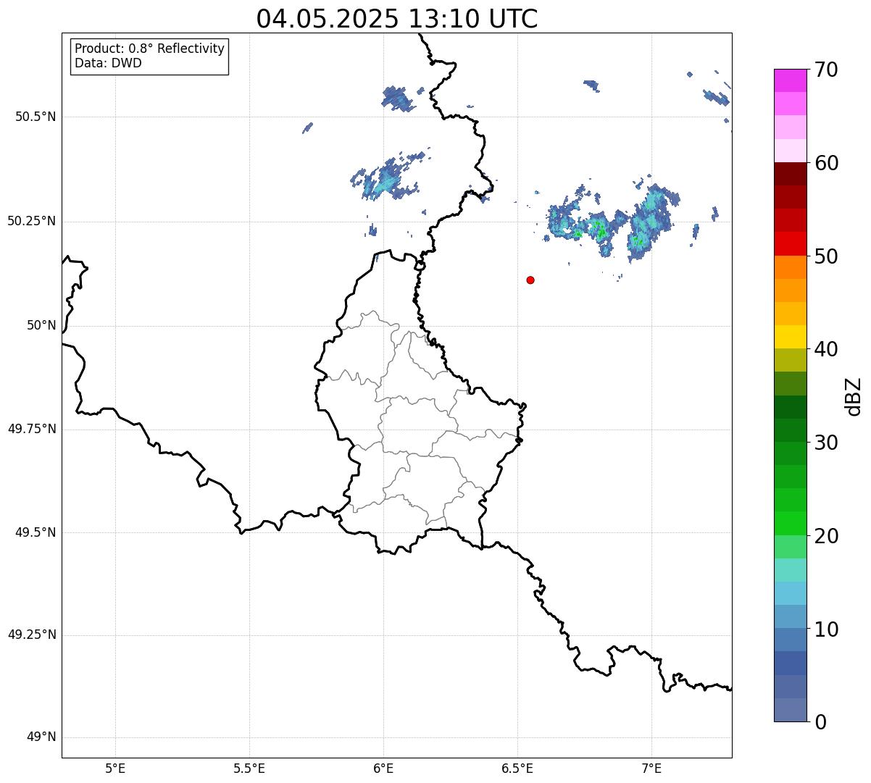Pick the magenta top colorbar segment
871x783 pixels.
pos(791,80)
